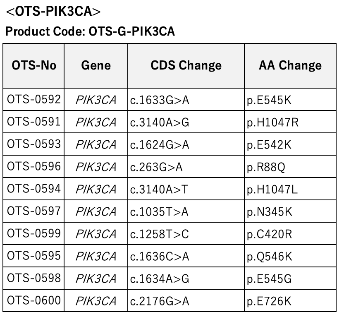Select the OTS-0594 cell
Screen dimensions: 344x317
click(x=33, y=189)
